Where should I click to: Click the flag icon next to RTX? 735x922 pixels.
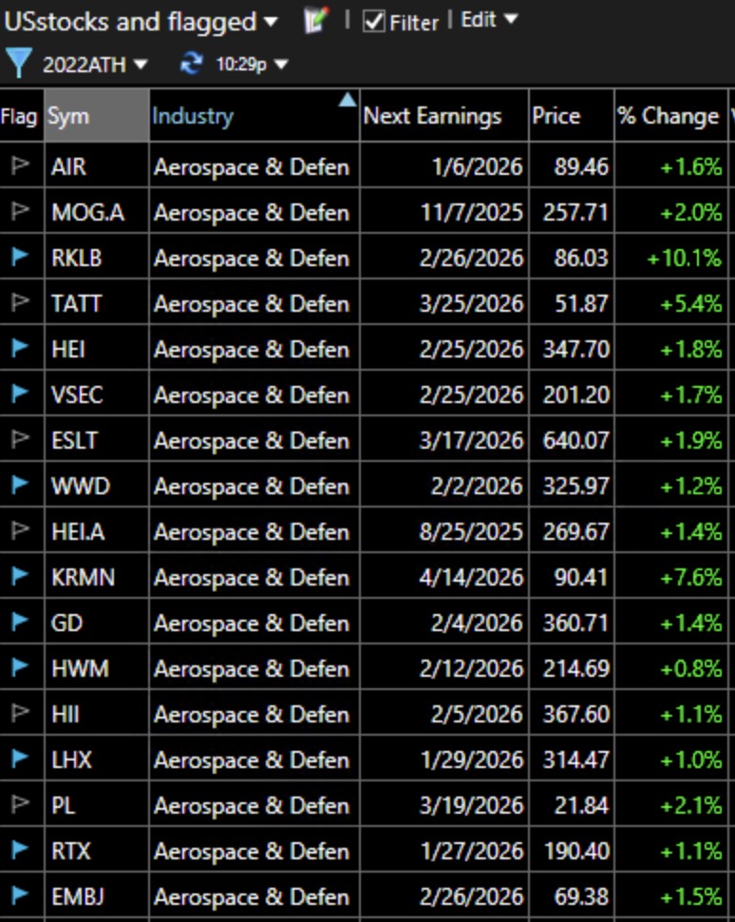tap(20, 850)
